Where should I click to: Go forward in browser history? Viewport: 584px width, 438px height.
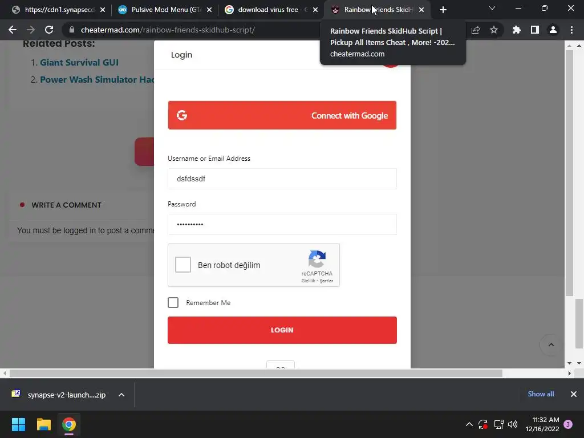[x=31, y=30]
